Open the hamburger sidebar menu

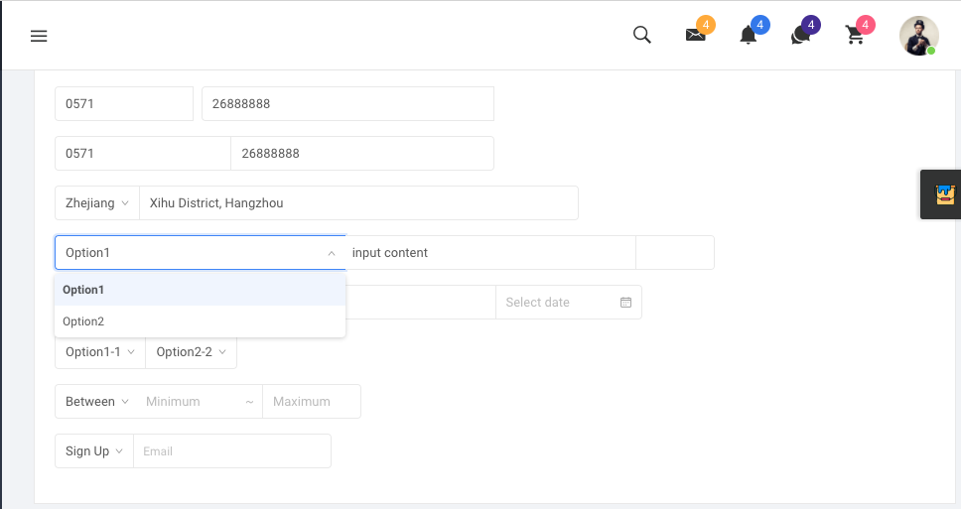(39, 36)
